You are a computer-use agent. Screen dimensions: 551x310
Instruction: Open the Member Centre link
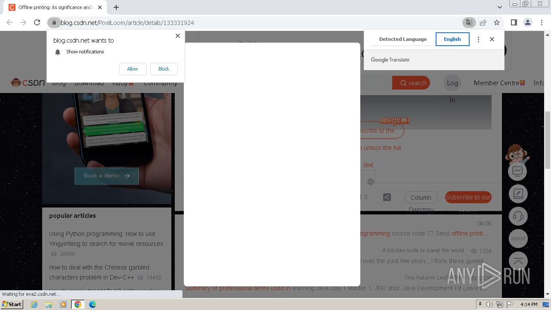click(x=499, y=83)
